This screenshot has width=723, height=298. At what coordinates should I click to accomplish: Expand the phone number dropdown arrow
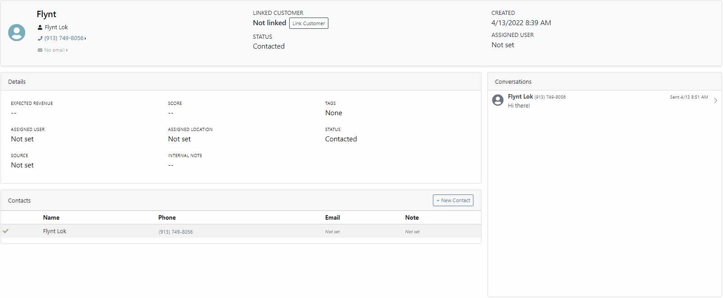pos(86,38)
